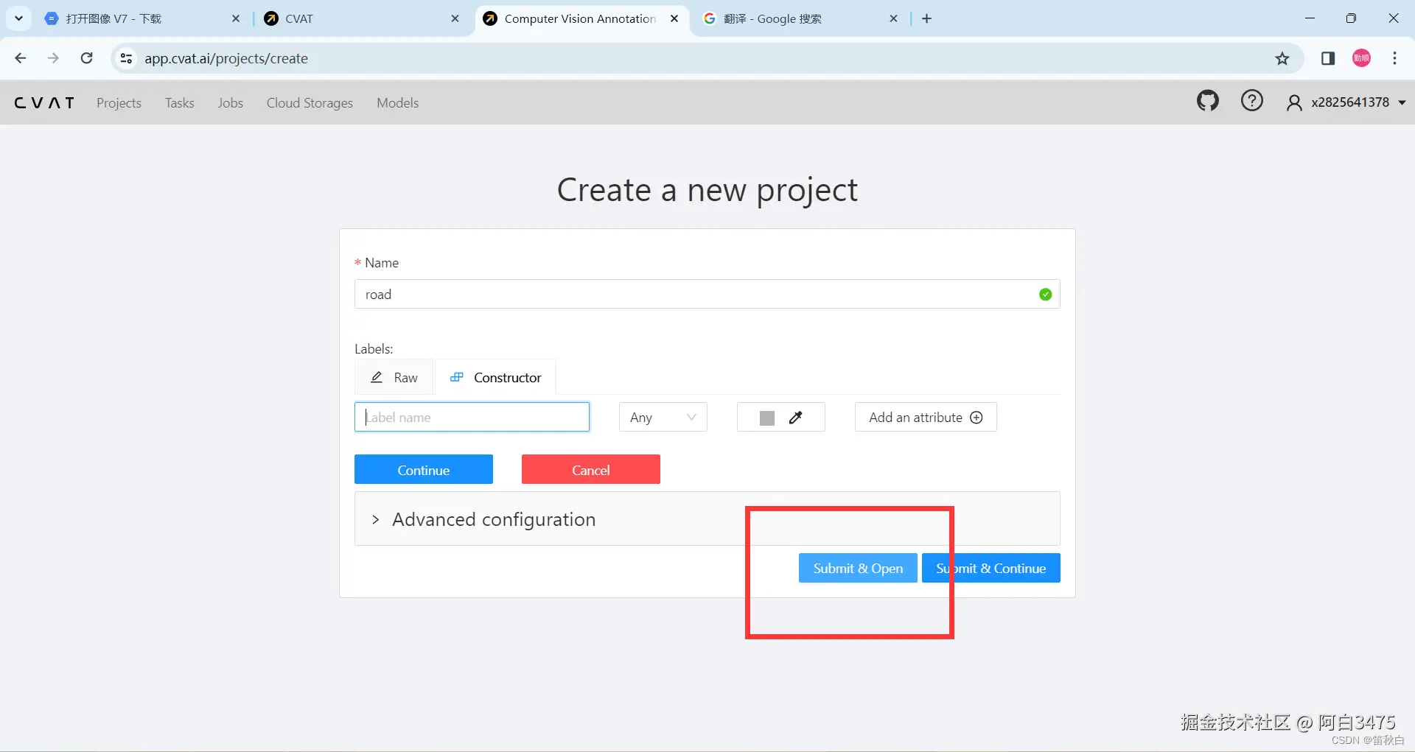Screen dimensions: 1415x752
Task: Click the user profile icon
Action: pos(1293,102)
